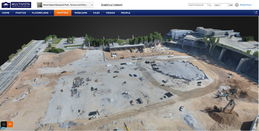Click the Edit button

pyautogui.click(x=231, y=5)
